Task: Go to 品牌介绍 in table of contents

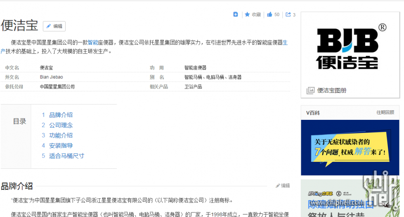Action: 61,115
